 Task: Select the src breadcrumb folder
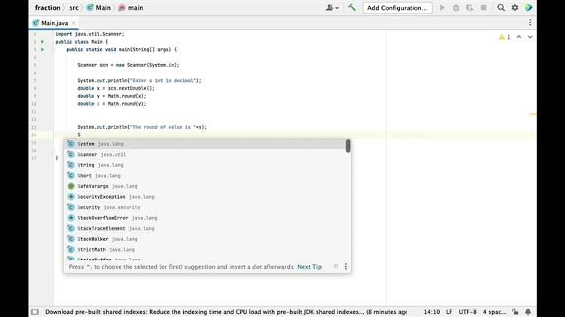(x=74, y=8)
